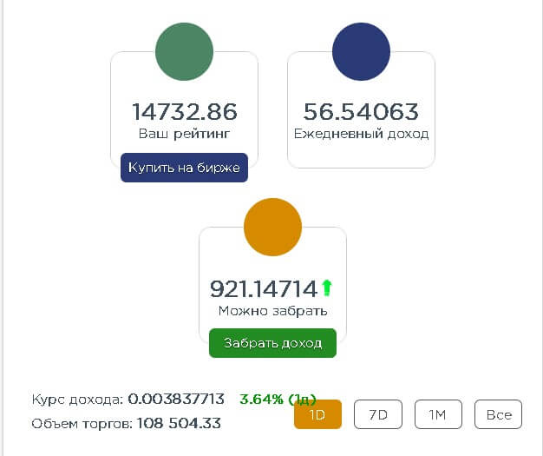Select the 1D chart period tab
This screenshot has width=543, height=456.
coord(317,414)
